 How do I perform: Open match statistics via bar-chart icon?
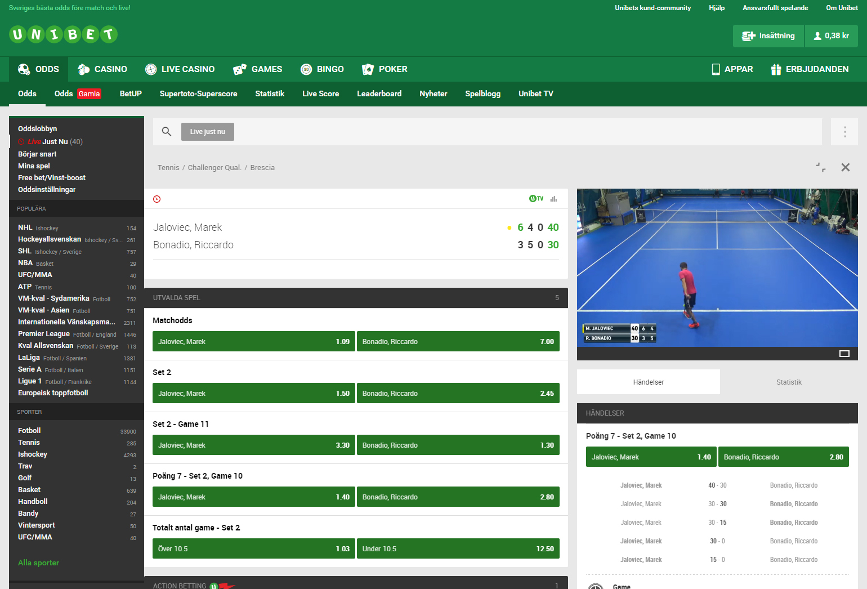[x=553, y=198]
